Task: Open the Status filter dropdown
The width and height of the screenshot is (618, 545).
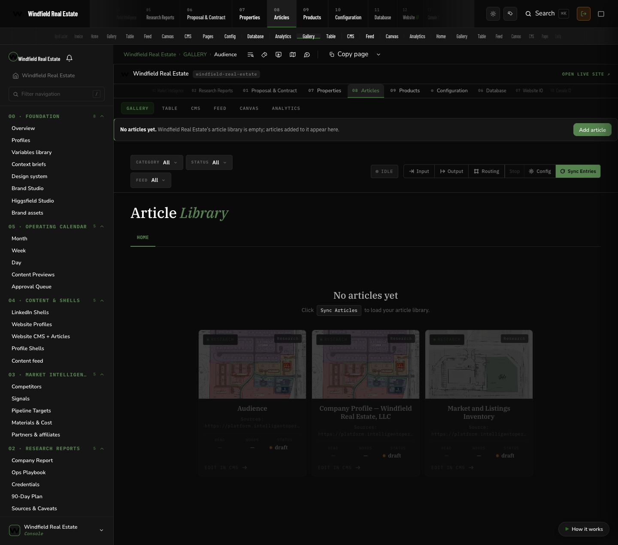Action: click(209, 162)
